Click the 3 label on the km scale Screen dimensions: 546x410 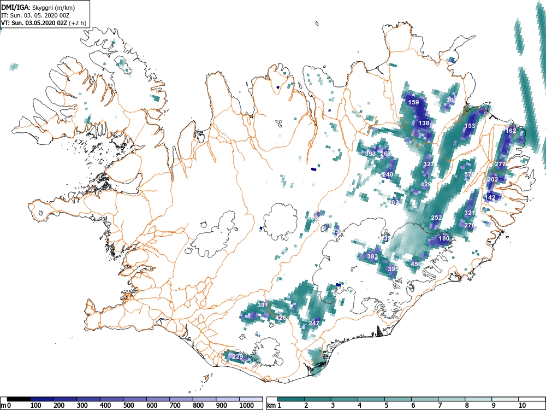[333, 406]
